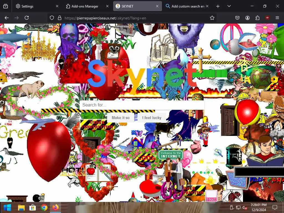Click the muted volume tray icon
This screenshot has height=213, width=284.
pos(245,207)
